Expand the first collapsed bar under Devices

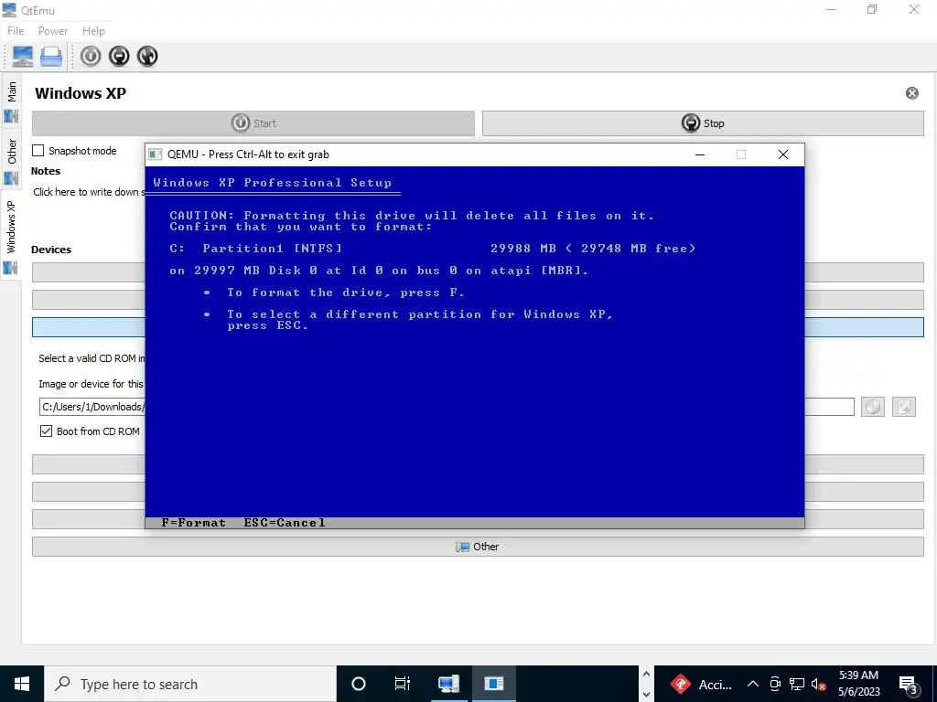point(89,272)
